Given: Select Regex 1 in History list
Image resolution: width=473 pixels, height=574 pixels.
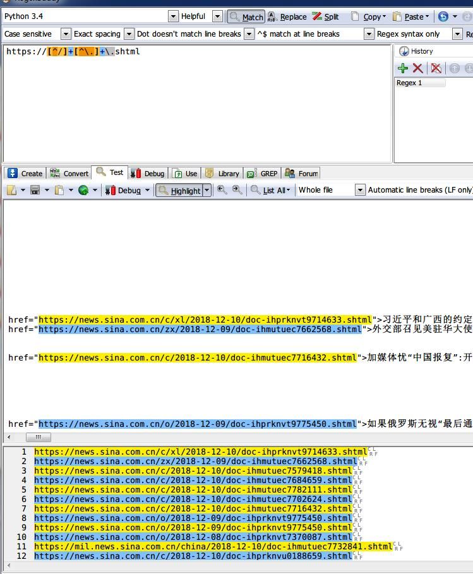Looking at the screenshot, I should point(420,83).
